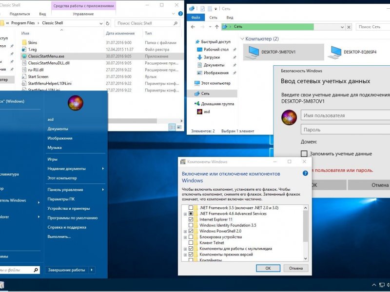
Task: Expand Windows PowerShell 2.0 tree node
Action: 185,232
